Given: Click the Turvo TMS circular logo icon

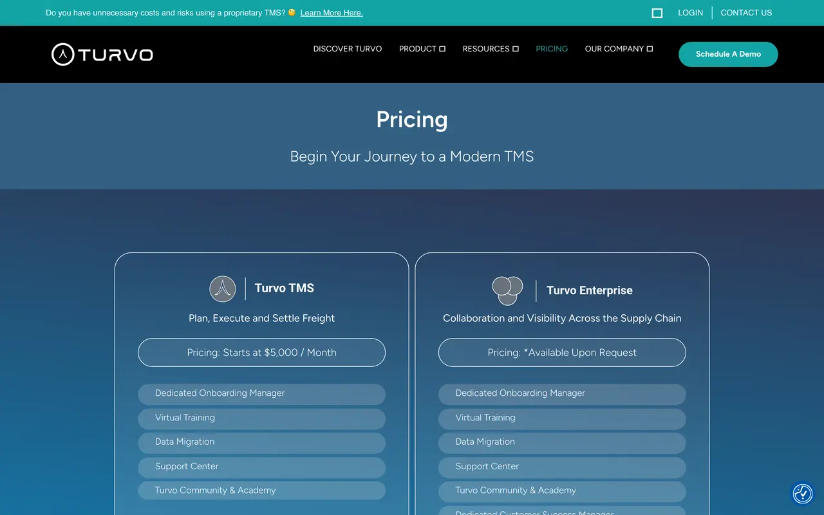Looking at the screenshot, I should (223, 289).
